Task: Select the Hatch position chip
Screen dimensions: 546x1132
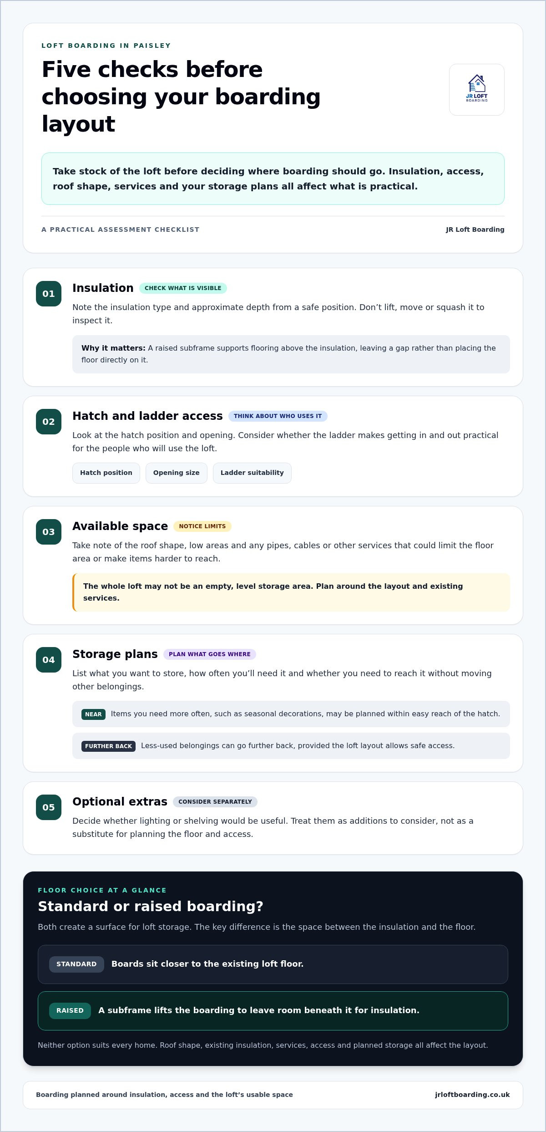Action: coord(106,473)
